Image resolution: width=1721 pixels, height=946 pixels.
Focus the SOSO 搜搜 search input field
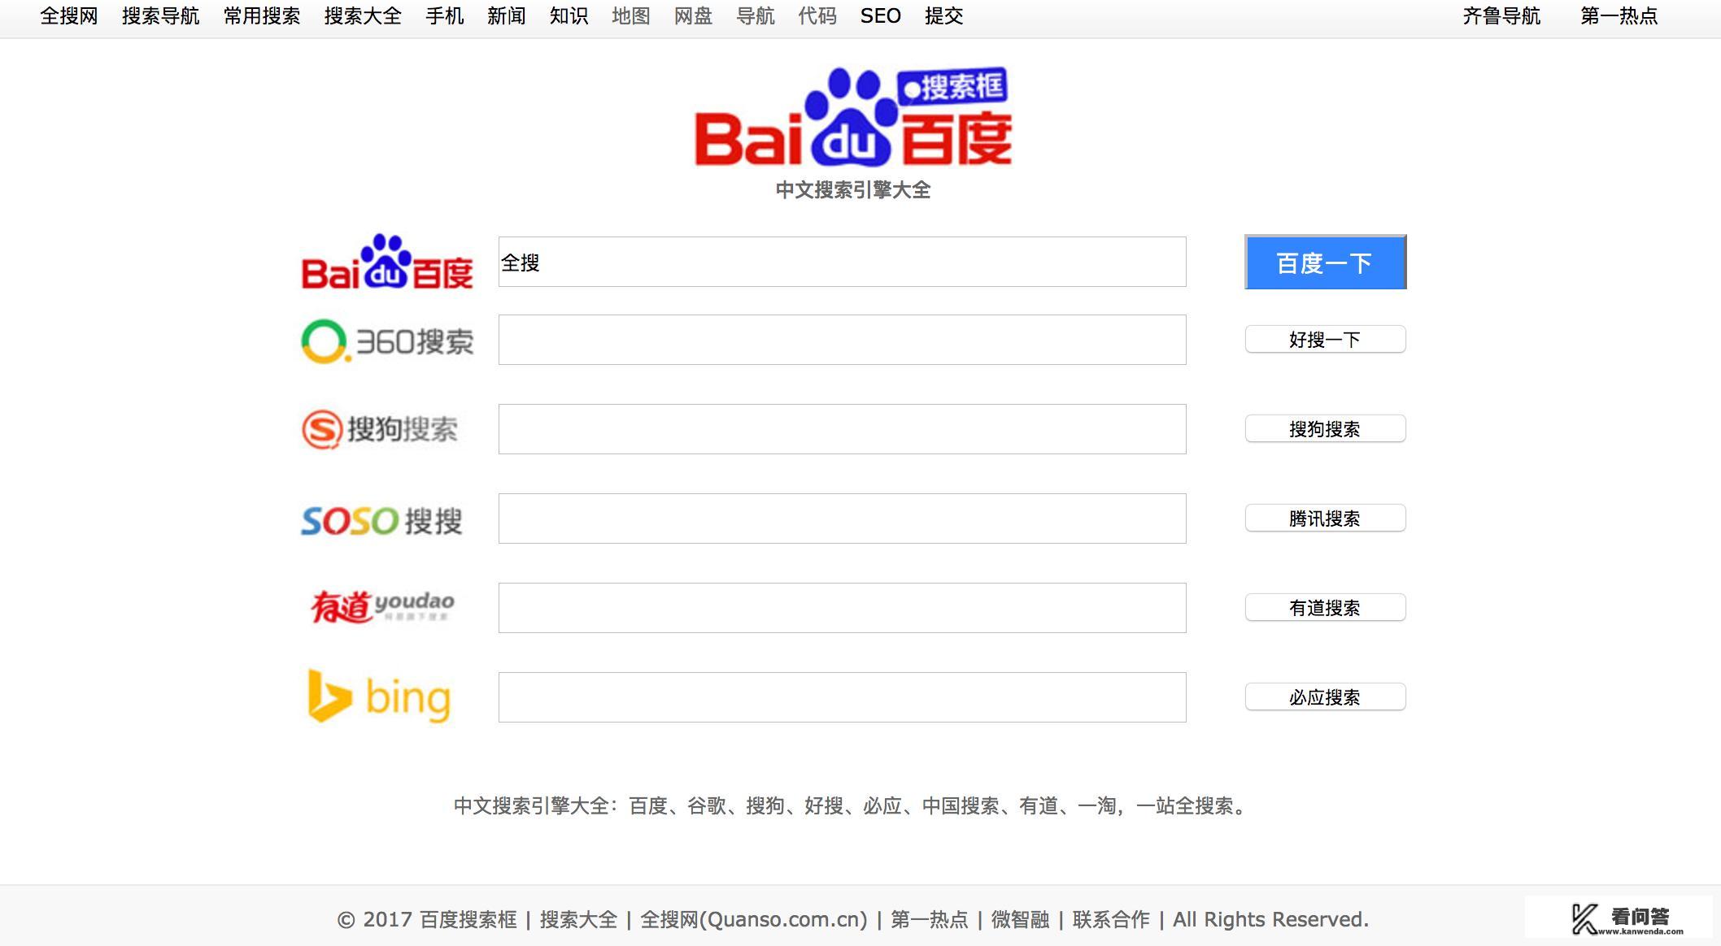842,519
